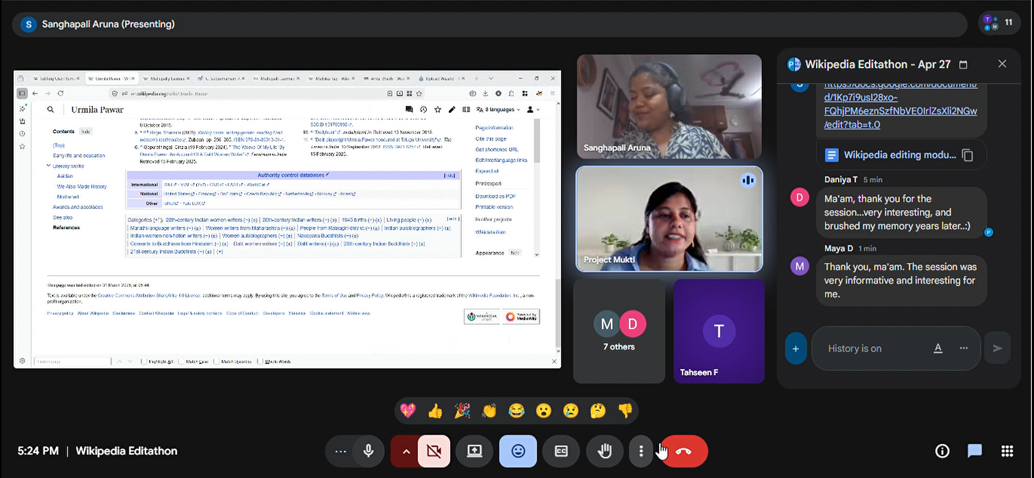Click Get shortened URL link
1034x478 pixels.
click(497, 149)
